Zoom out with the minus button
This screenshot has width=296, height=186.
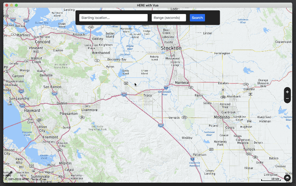point(287,99)
